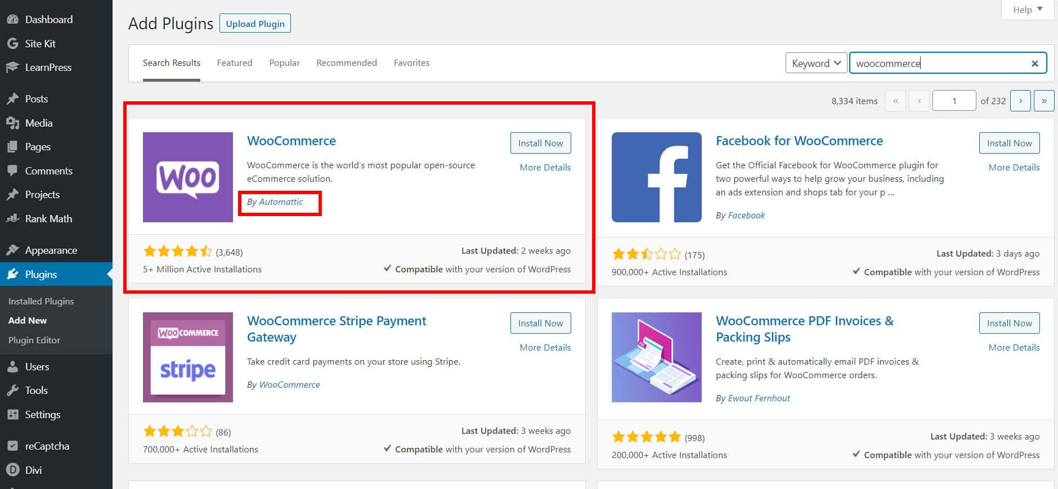Open WooCommerce Stripe Payment Gateway title
Image resolution: width=1058 pixels, height=489 pixels.
[x=337, y=329]
